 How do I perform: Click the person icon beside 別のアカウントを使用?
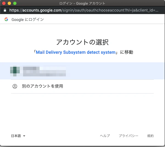[x=15, y=86]
